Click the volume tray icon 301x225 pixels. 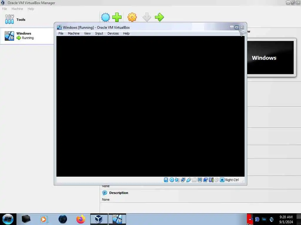click(271, 219)
